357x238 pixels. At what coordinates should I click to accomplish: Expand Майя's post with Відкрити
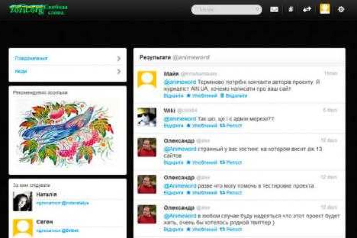[173, 95]
